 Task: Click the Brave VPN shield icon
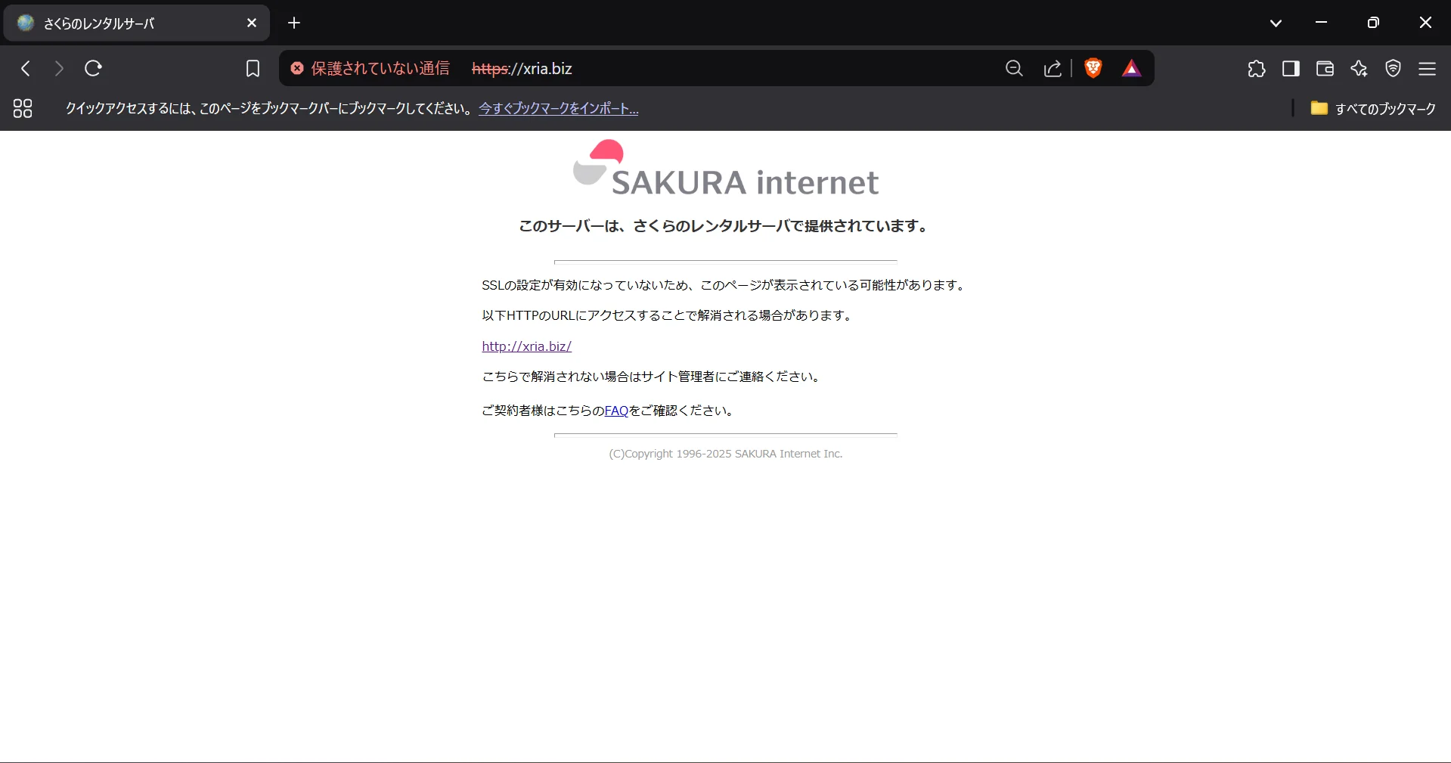pyautogui.click(x=1393, y=69)
